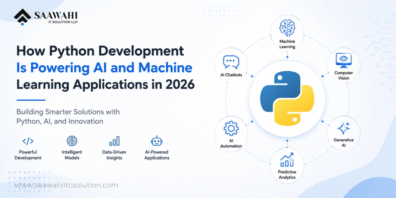Click the "Predictive Analytics" label
The image size is (396, 198).
[x=287, y=175]
